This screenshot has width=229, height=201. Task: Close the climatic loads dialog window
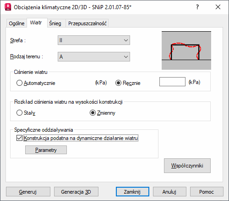[218, 7]
